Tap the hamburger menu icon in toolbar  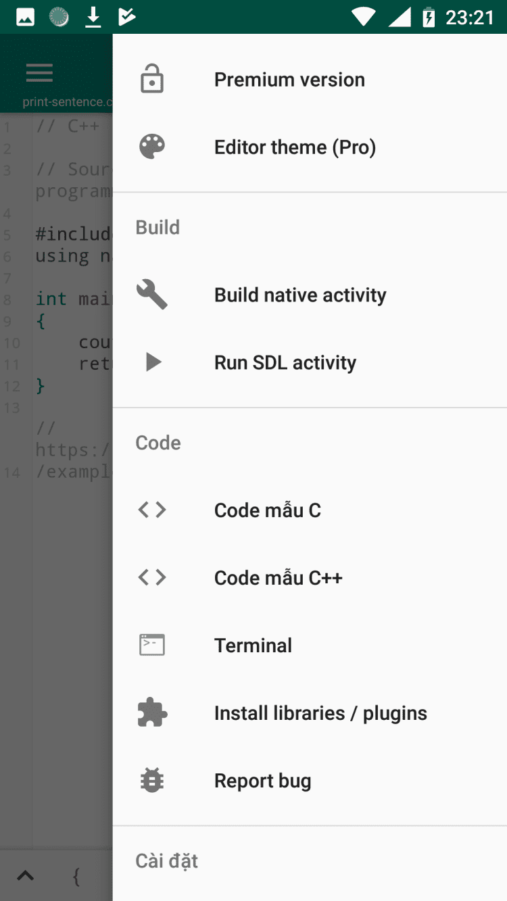pos(39,72)
